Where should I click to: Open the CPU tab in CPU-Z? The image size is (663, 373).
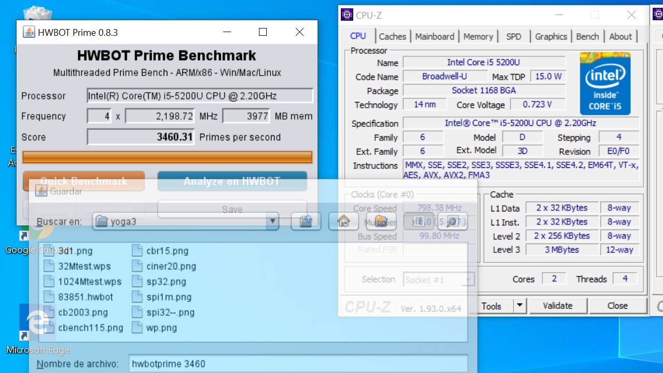pyautogui.click(x=358, y=36)
